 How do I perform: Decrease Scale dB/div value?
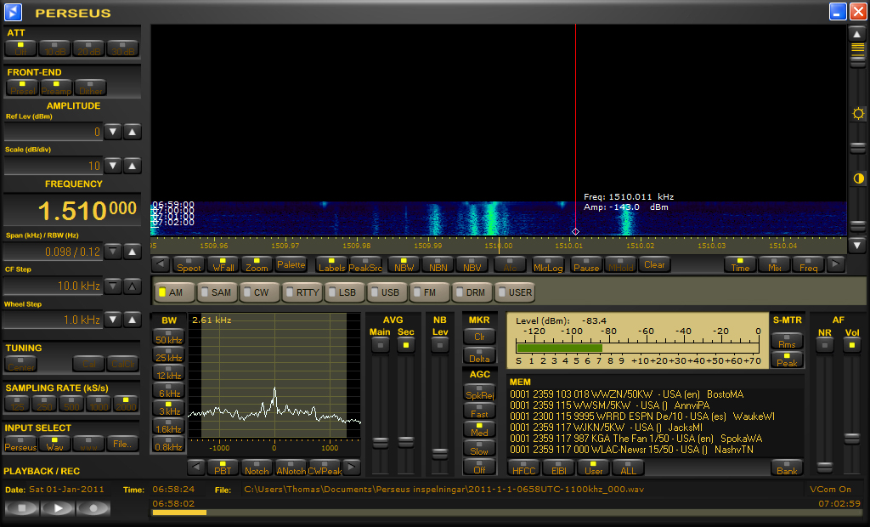click(x=113, y=166)
